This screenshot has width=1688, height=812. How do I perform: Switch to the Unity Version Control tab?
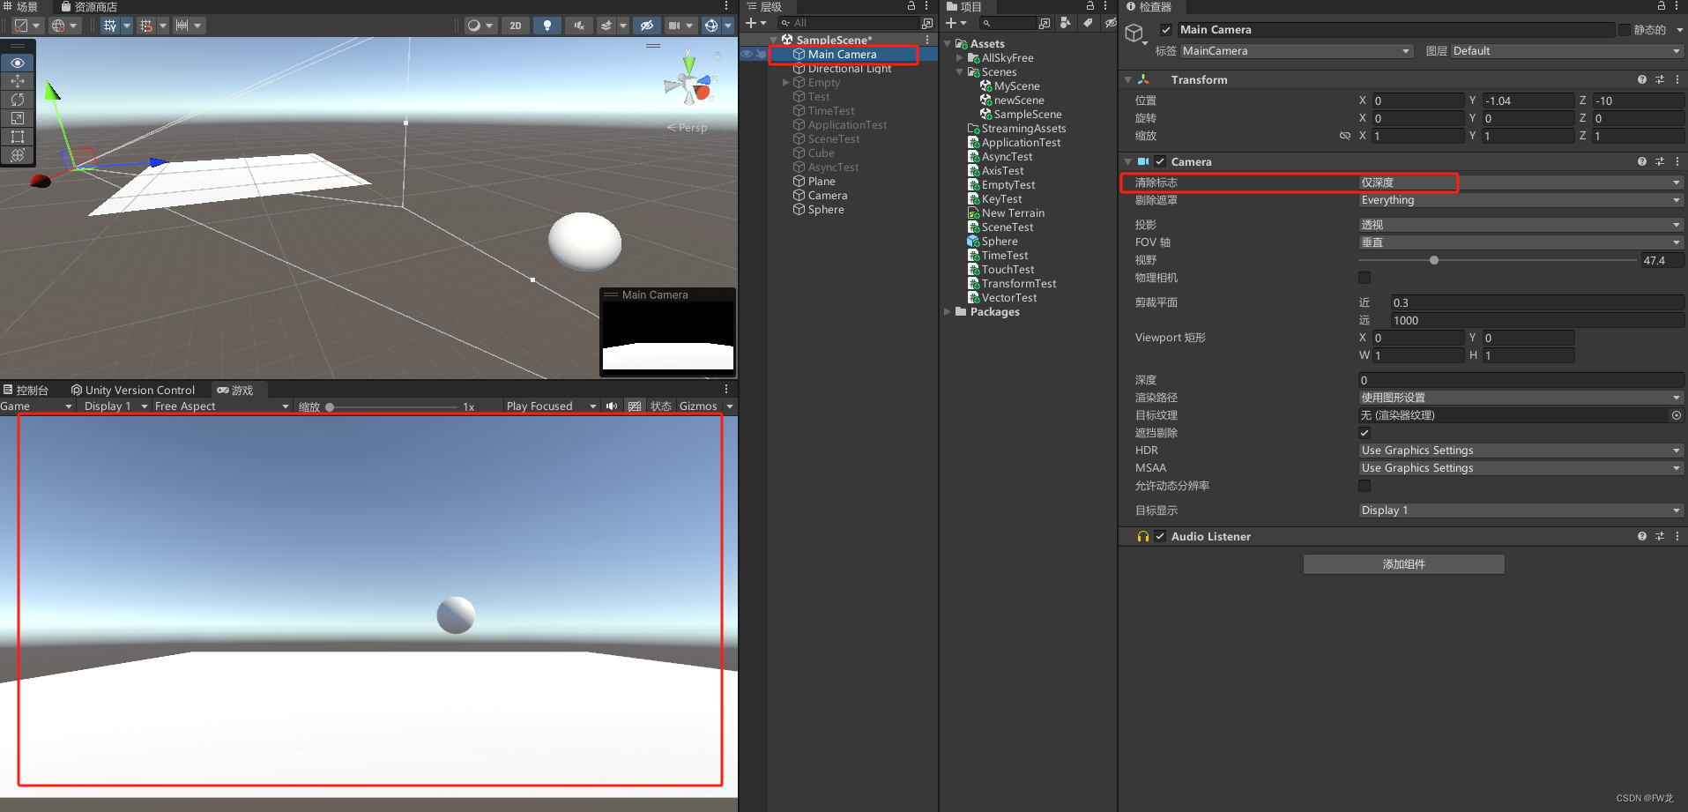133,390
